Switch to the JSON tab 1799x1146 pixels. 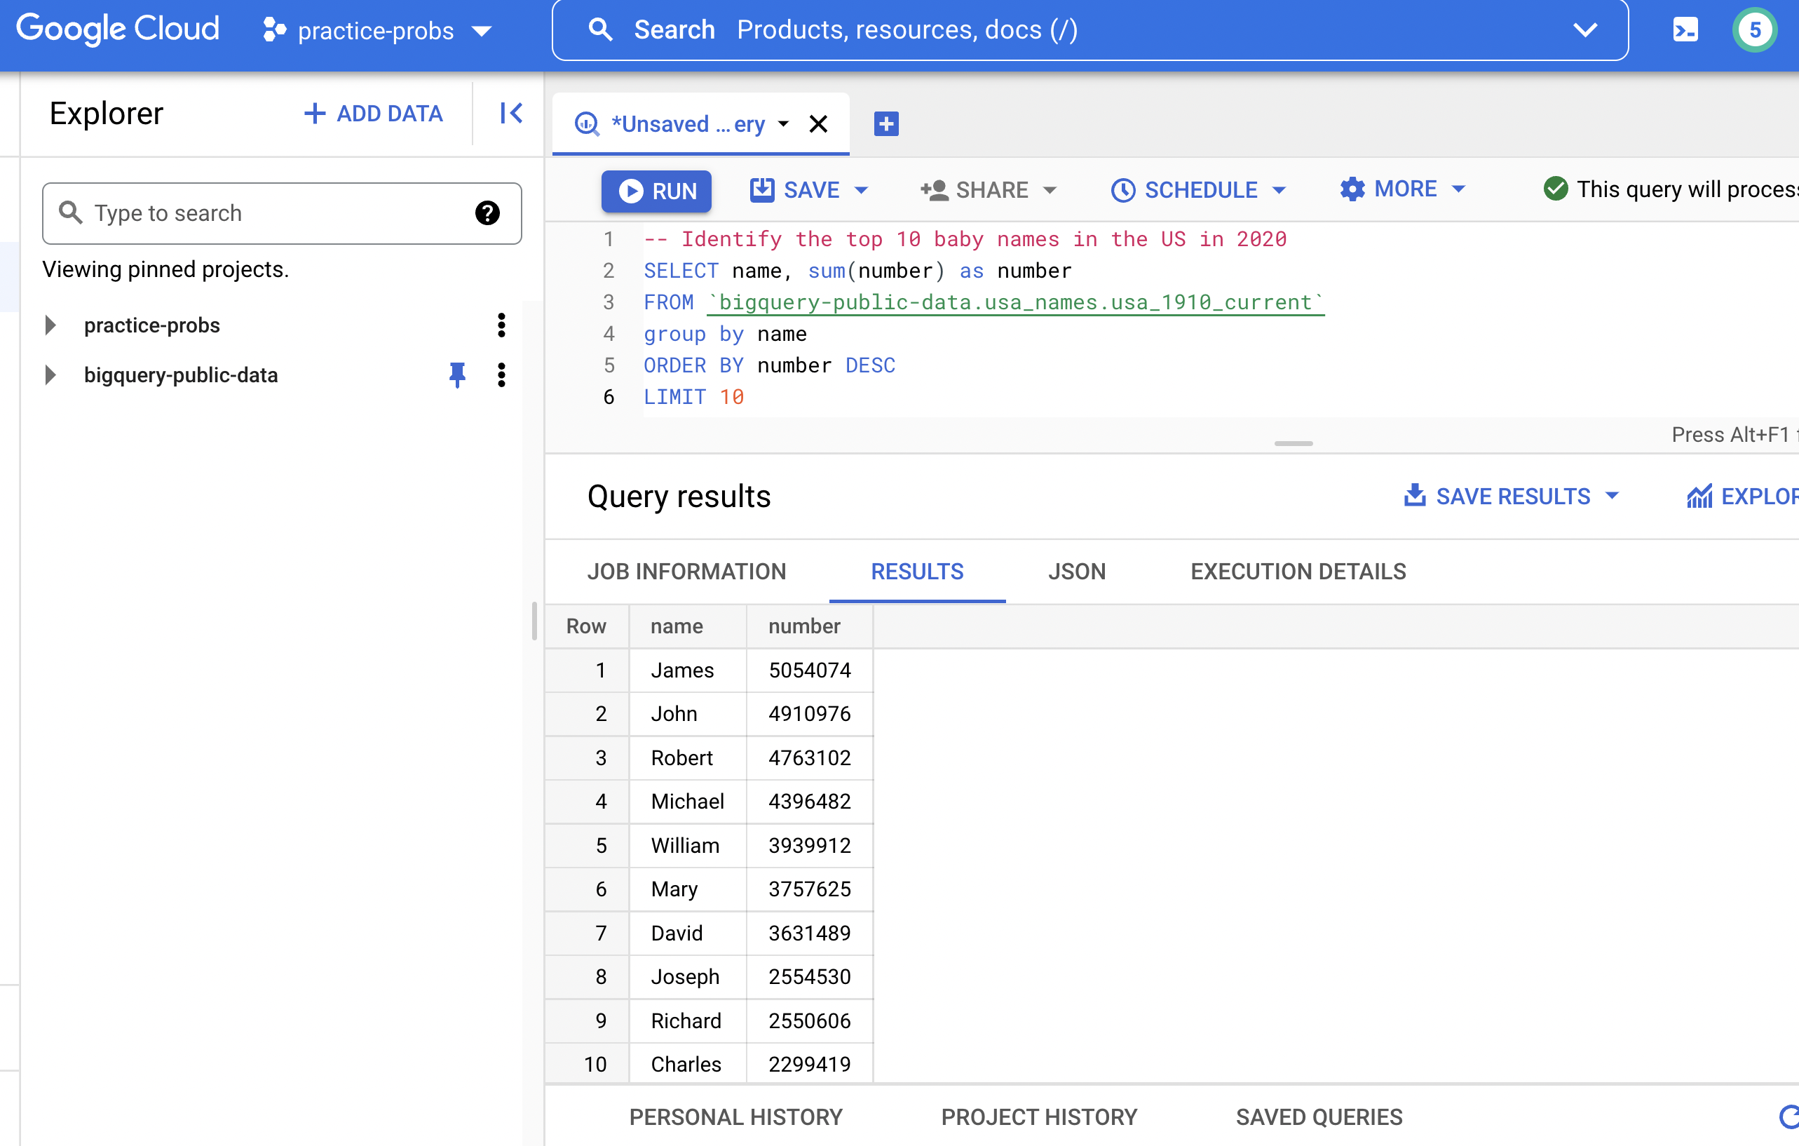(x=1077, y=572)
